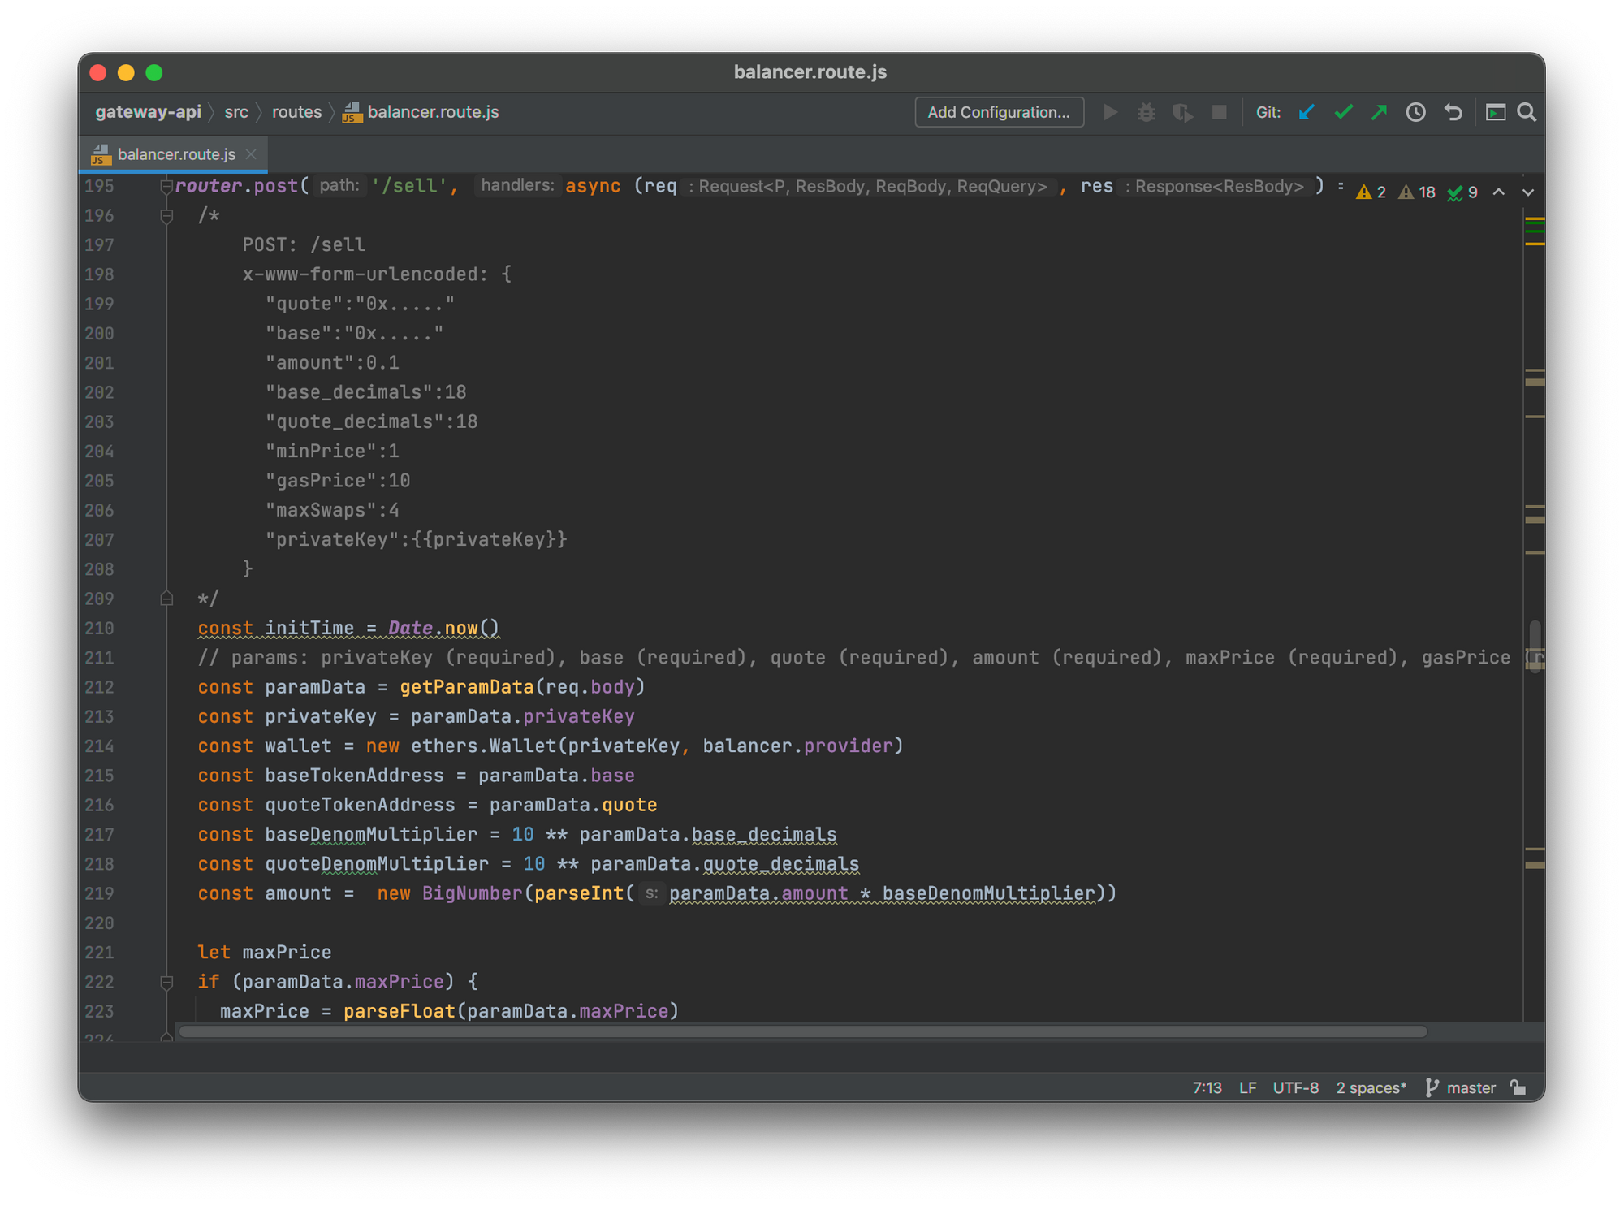Open the UTF-8 encoding selector

(x=1295, y=1087)
